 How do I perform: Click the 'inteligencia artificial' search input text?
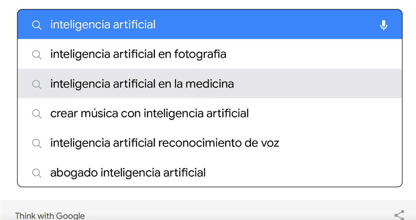click(x=103, y=25)
